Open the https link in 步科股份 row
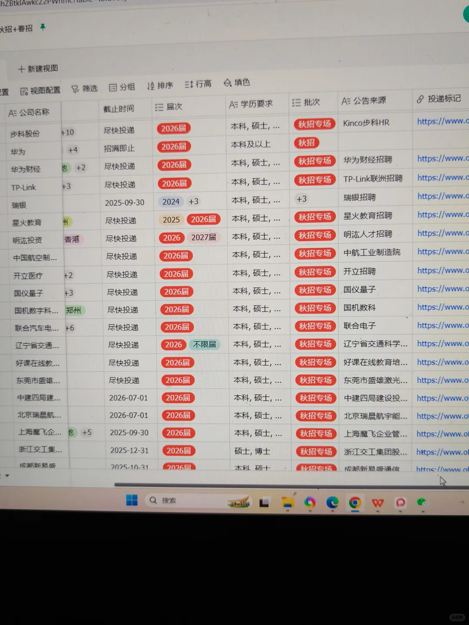469x625 pixels. (443, 121)
